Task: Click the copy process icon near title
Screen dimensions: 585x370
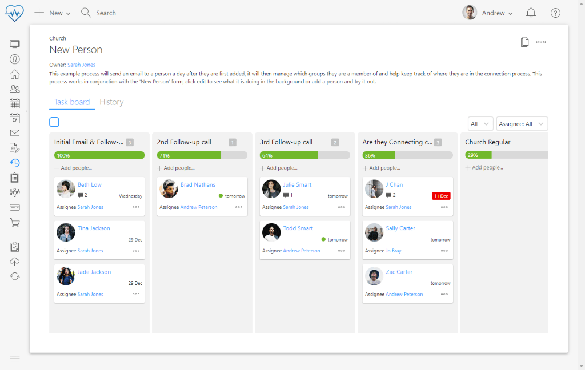Action: click(524, 42)
